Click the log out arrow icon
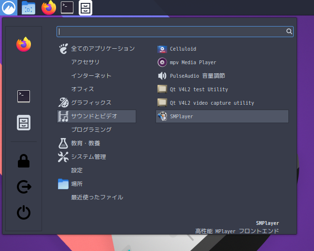The height and width of the screenshot is (251, 314). tap(24, 187)
